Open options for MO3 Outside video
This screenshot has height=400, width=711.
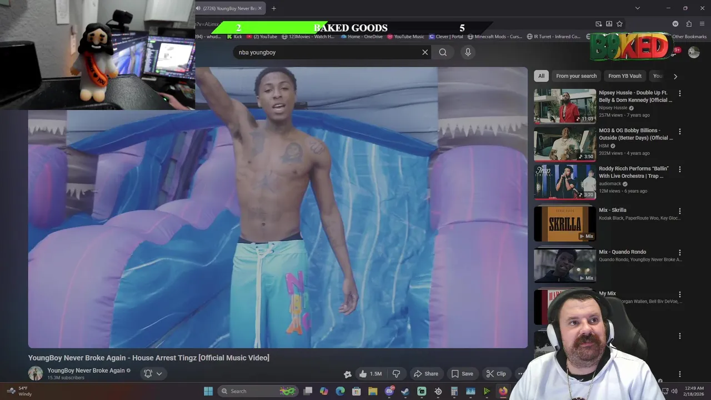coord(680,132)
